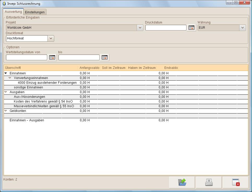Image resolution: width=252 pixels, height=192 pixels.
Task: Collapse the Verwertungseinnahmen node
Action: coord(10,78)
